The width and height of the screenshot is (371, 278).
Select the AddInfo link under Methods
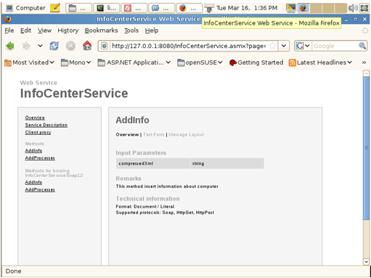pyautogui.click(x=33, y=150)
